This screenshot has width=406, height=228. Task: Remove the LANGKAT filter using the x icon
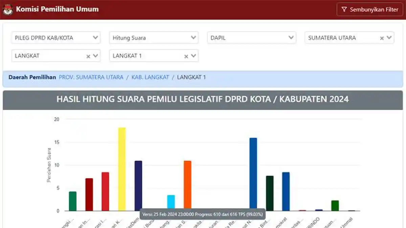point(88,56)
